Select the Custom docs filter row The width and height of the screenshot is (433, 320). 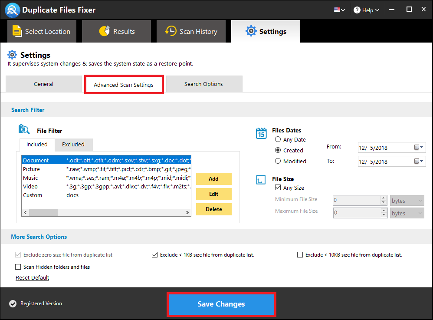point(106,195)
